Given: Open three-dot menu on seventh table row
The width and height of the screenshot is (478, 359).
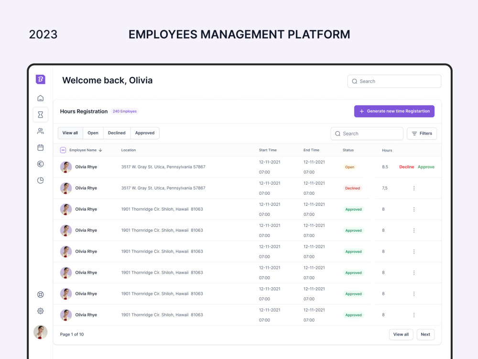Looking at the screenshot, I should pyautogui.click(x=414, y=294).
